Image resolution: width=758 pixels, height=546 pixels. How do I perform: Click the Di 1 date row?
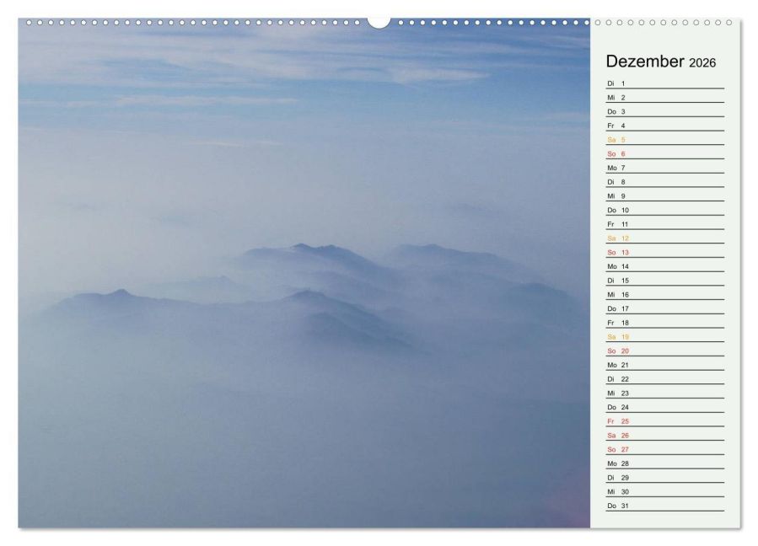[x=664, y=83]
